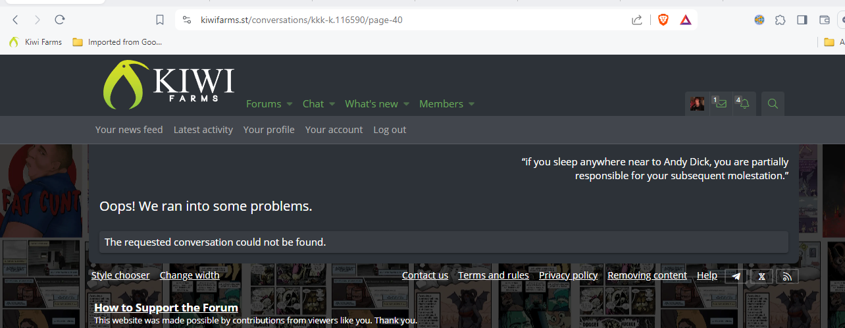Open the conversations envelope icon

coord(720,103)
